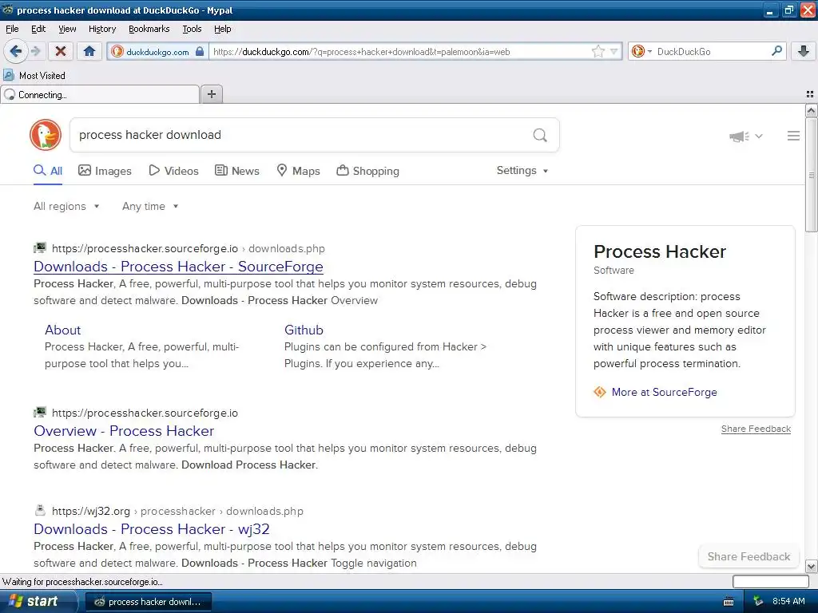Open the Github sublink

tap(304, 330)
